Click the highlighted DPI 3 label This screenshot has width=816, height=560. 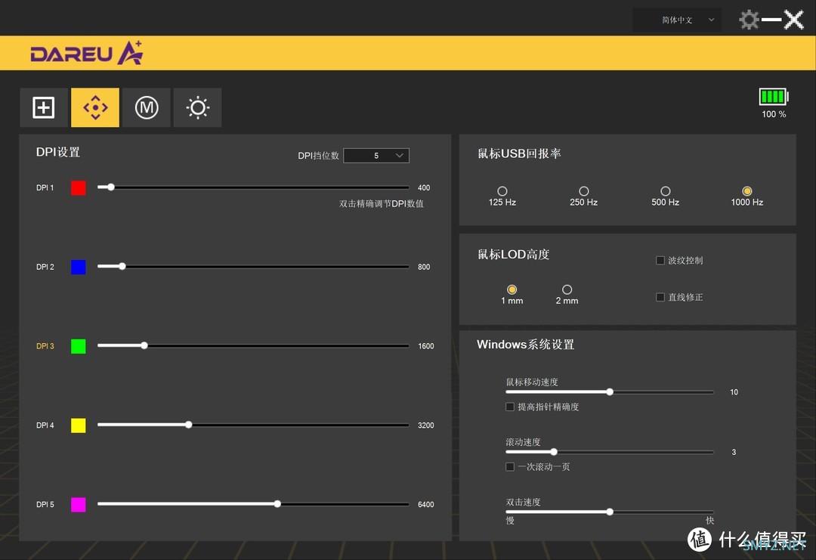click(x=45, y=345)
